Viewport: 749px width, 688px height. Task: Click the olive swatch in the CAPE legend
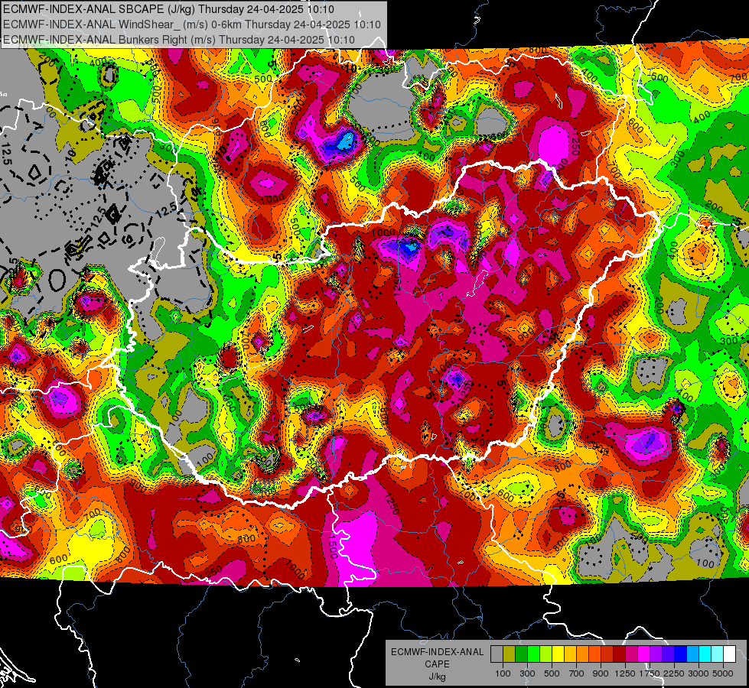[x=509, y=654]
